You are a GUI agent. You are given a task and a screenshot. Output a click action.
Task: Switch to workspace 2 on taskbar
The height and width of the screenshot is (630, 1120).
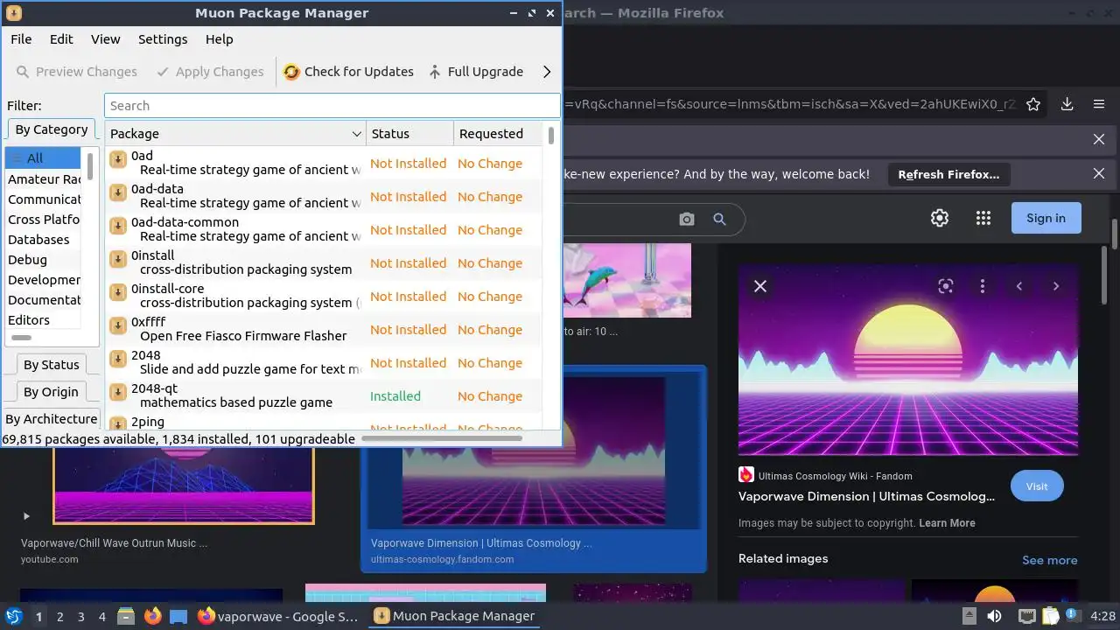(x=59, y=616)
